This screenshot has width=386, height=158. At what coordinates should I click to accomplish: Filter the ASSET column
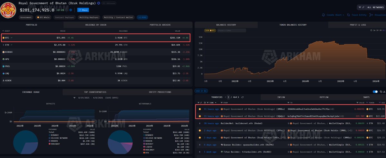pos(3,31)
